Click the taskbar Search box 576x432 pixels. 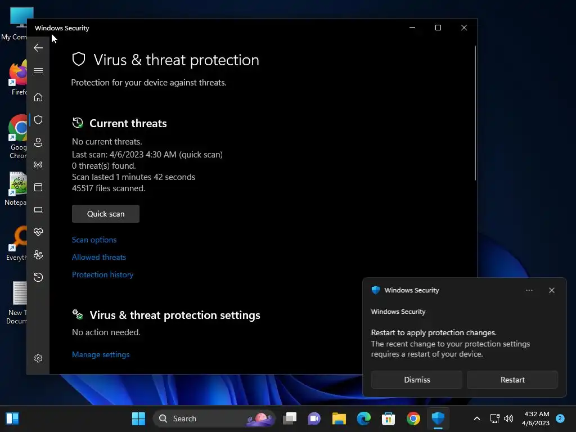tap(214, 418)
